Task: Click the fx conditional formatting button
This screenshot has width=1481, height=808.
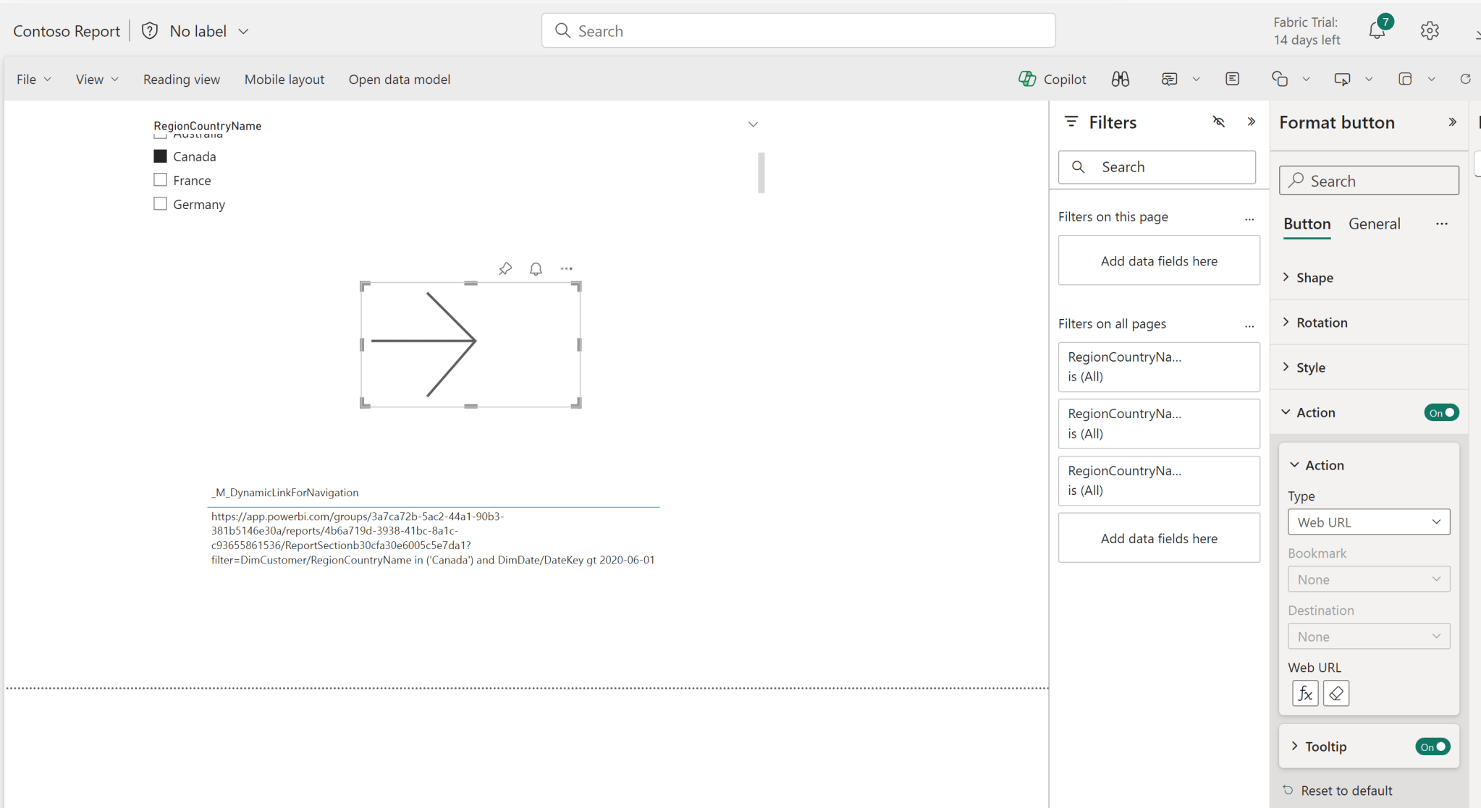Action: 1305,693
